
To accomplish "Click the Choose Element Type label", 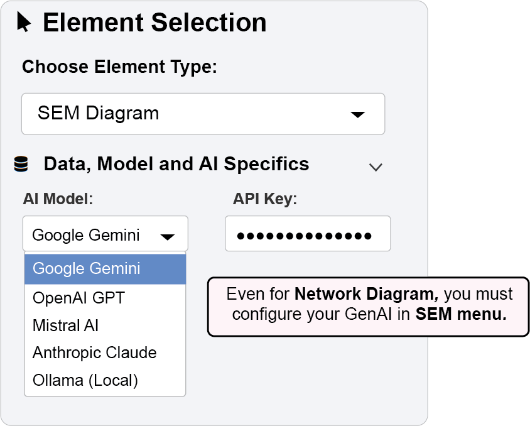I will 119,67.
